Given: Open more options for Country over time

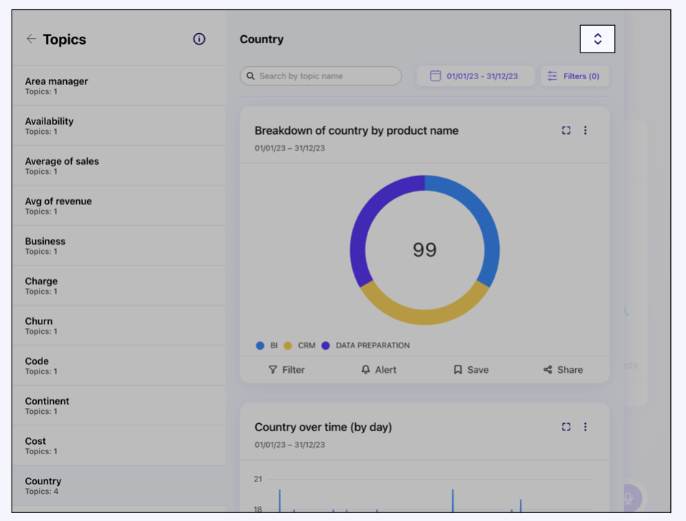Looking at the screenshot, I should [585, 427].
